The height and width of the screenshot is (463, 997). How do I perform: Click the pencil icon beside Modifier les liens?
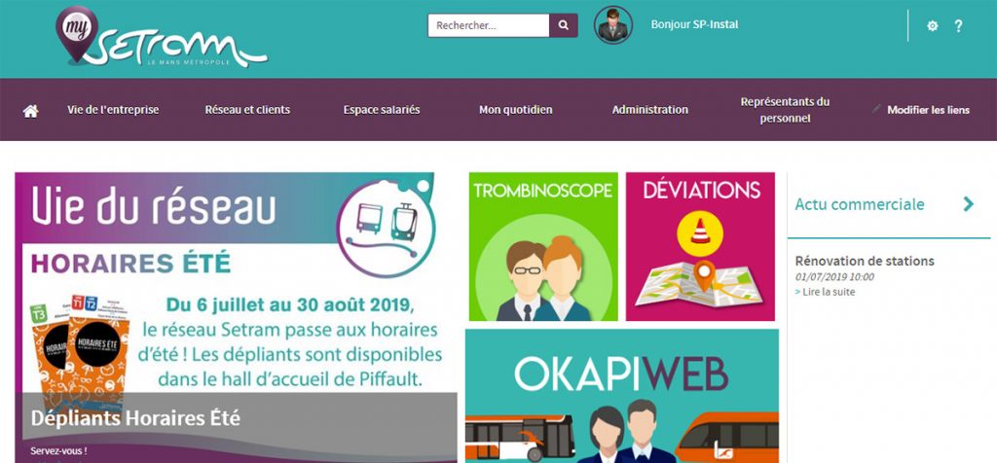pyautogui.click(x=877, y=109)
